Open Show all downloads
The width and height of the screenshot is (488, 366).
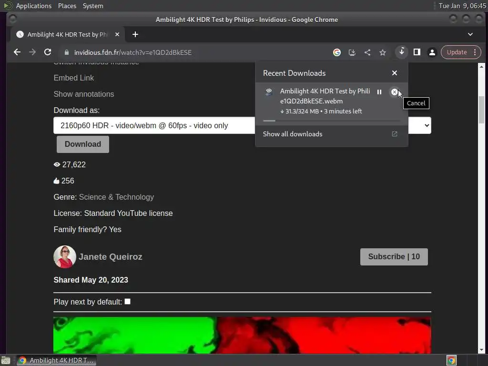tap(332, 134)
